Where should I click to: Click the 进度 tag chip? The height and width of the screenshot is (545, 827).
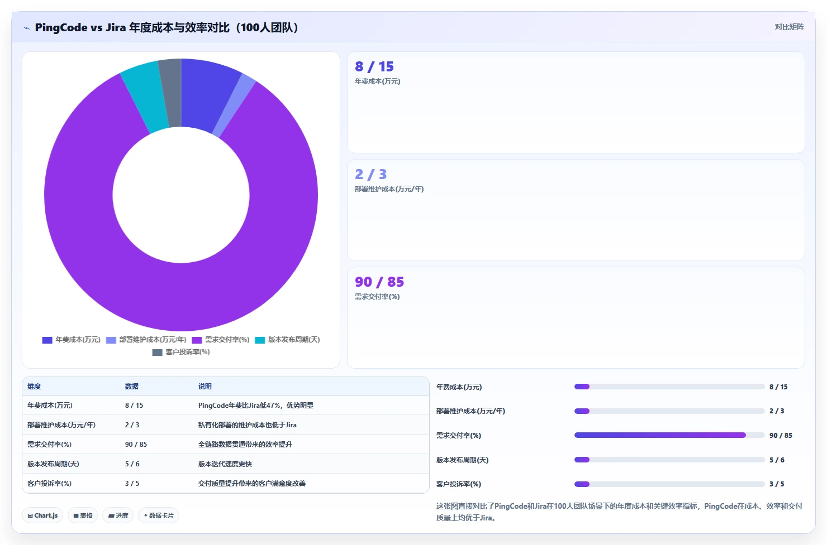118,515
